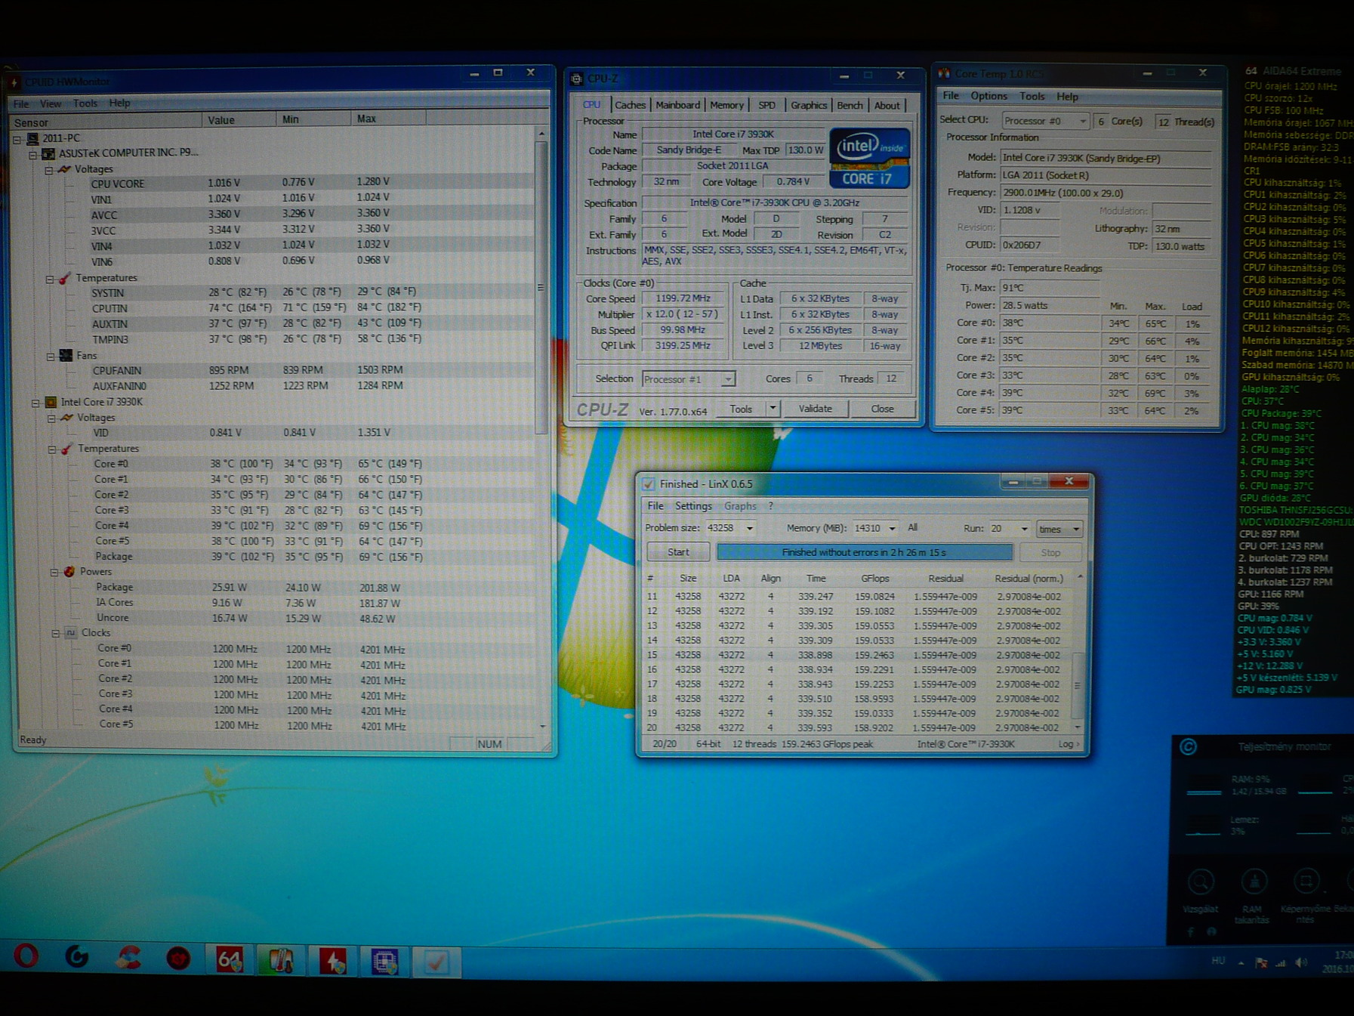The image size is (1354, 1016).
Task: Click the Log link in LinX status bar
Action: (1068, 744)
